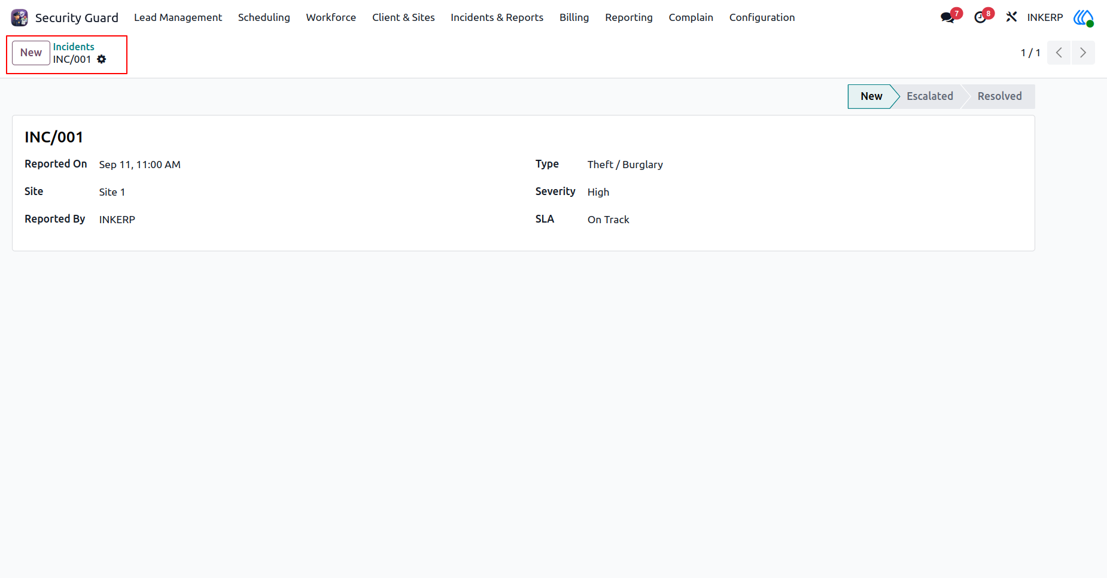This screenshot has width=1107, height=578.
Task: Click the Security Guard app title
Action: (x=77, y=18)
